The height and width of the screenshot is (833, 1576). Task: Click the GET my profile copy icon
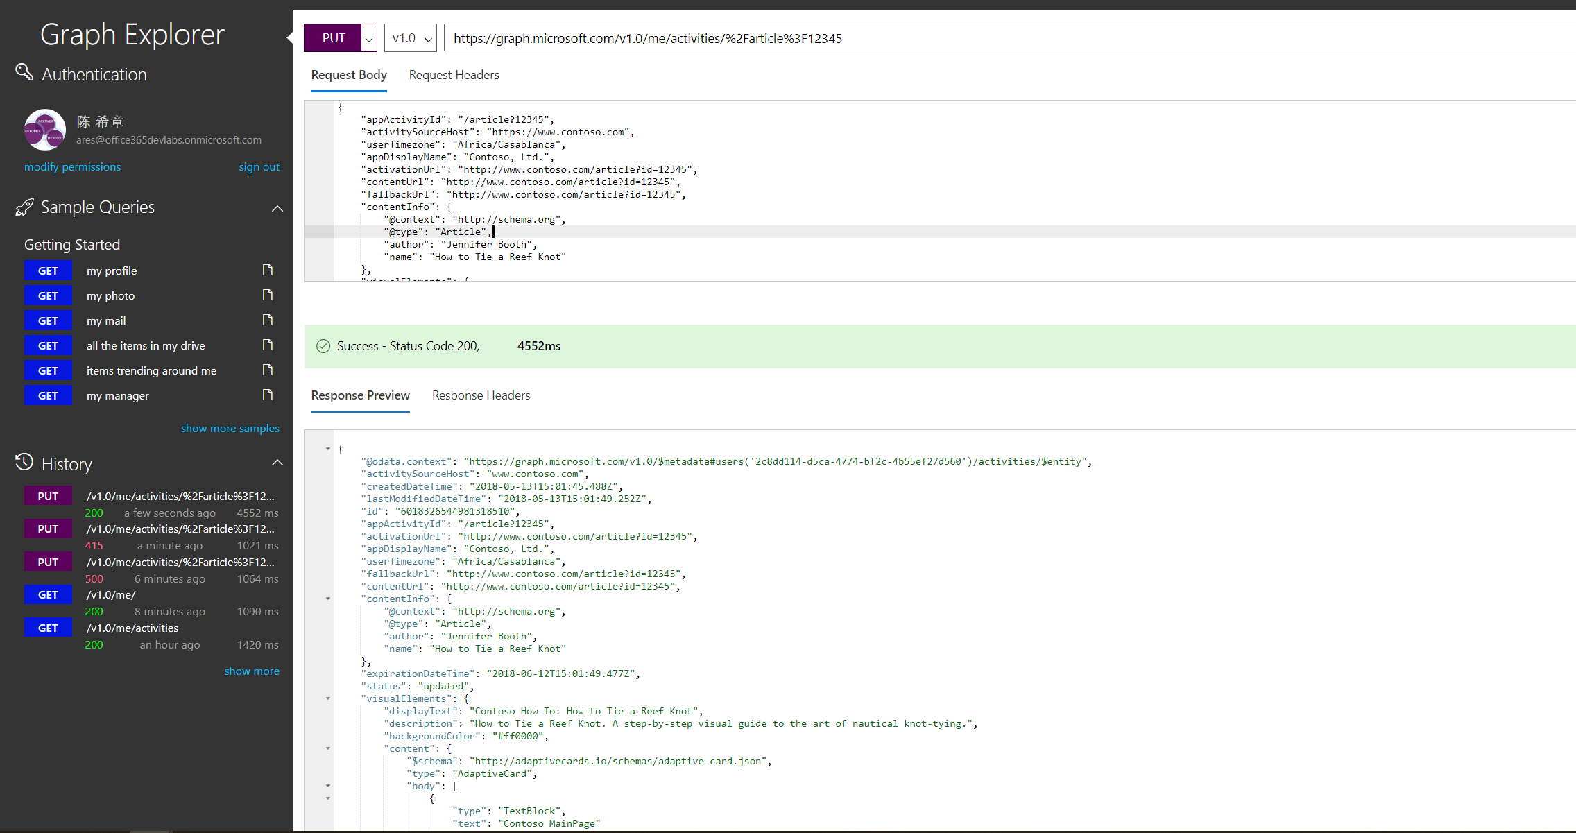(267, 270)
